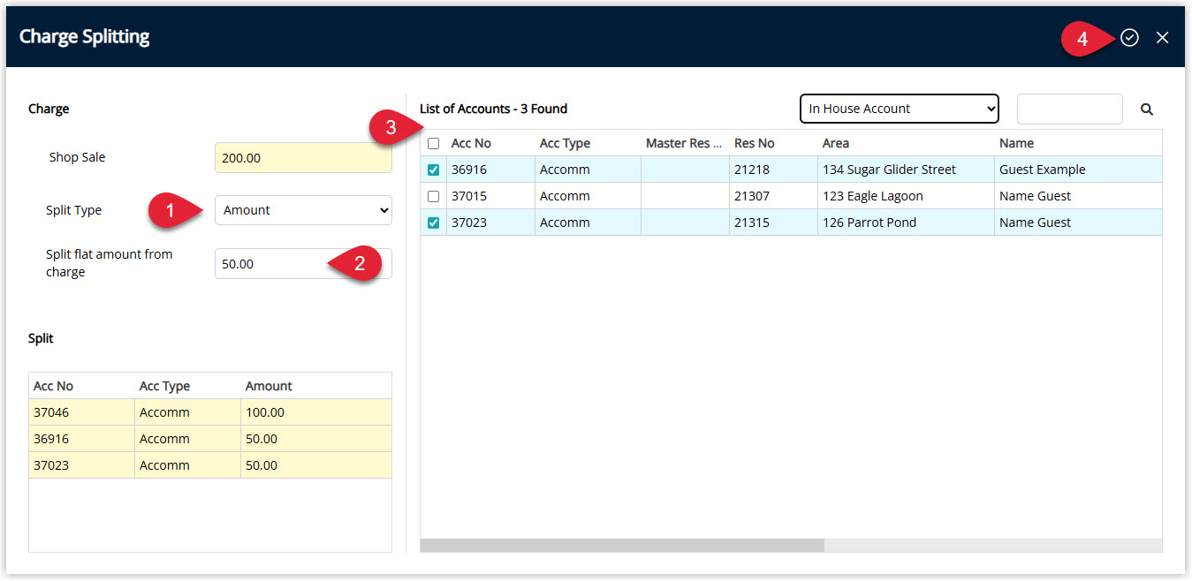Sort accounts by Res No column header
This screenshot has height=581, width=1192.
(x=754, y=143)
